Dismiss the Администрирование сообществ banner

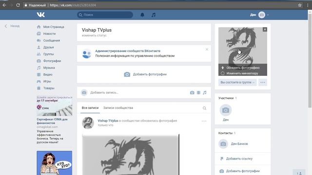207,50
